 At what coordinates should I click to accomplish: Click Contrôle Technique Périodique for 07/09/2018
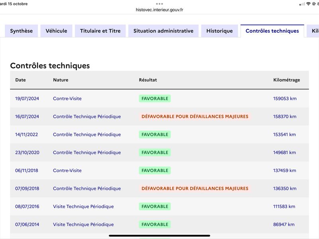pos(87,188)
